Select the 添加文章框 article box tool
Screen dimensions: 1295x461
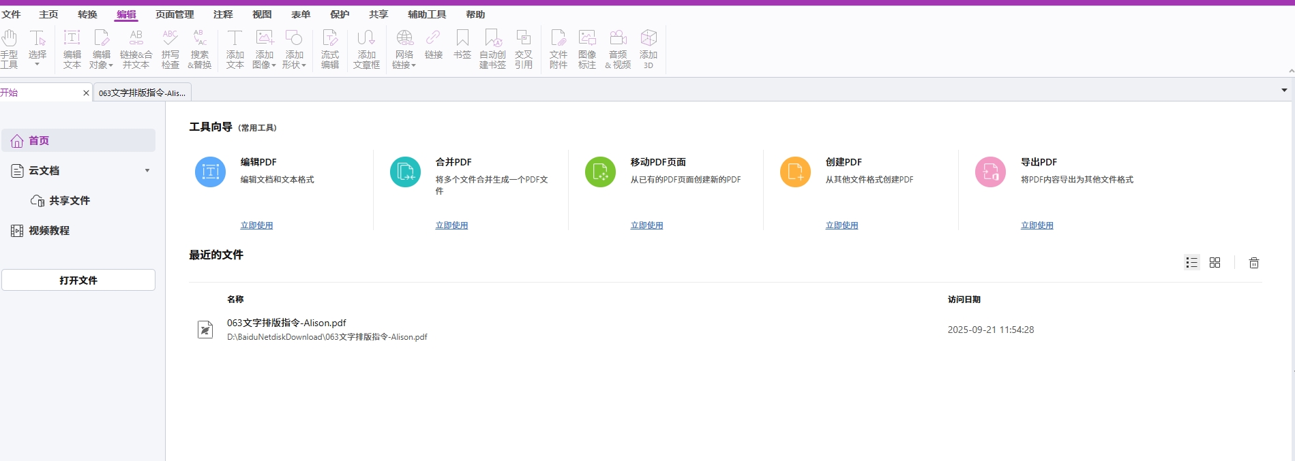tap(367, 49)
